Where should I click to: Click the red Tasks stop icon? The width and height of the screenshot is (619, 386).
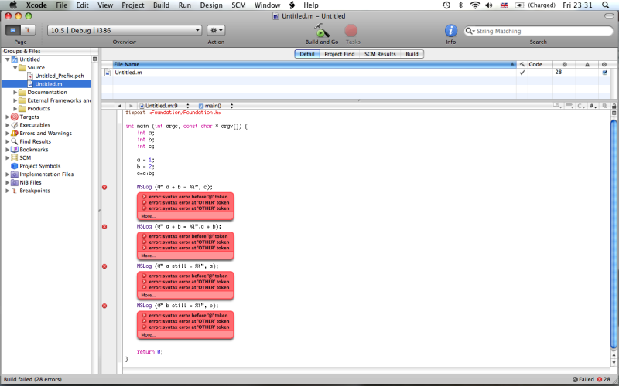[351, 31]
